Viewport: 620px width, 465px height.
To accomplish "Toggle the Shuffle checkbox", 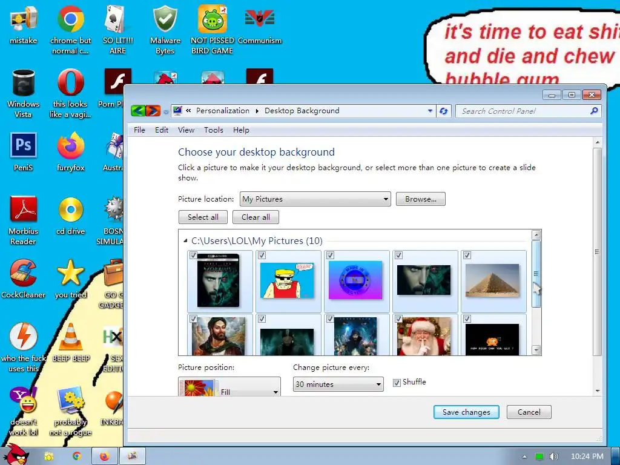I will [397, 383].
